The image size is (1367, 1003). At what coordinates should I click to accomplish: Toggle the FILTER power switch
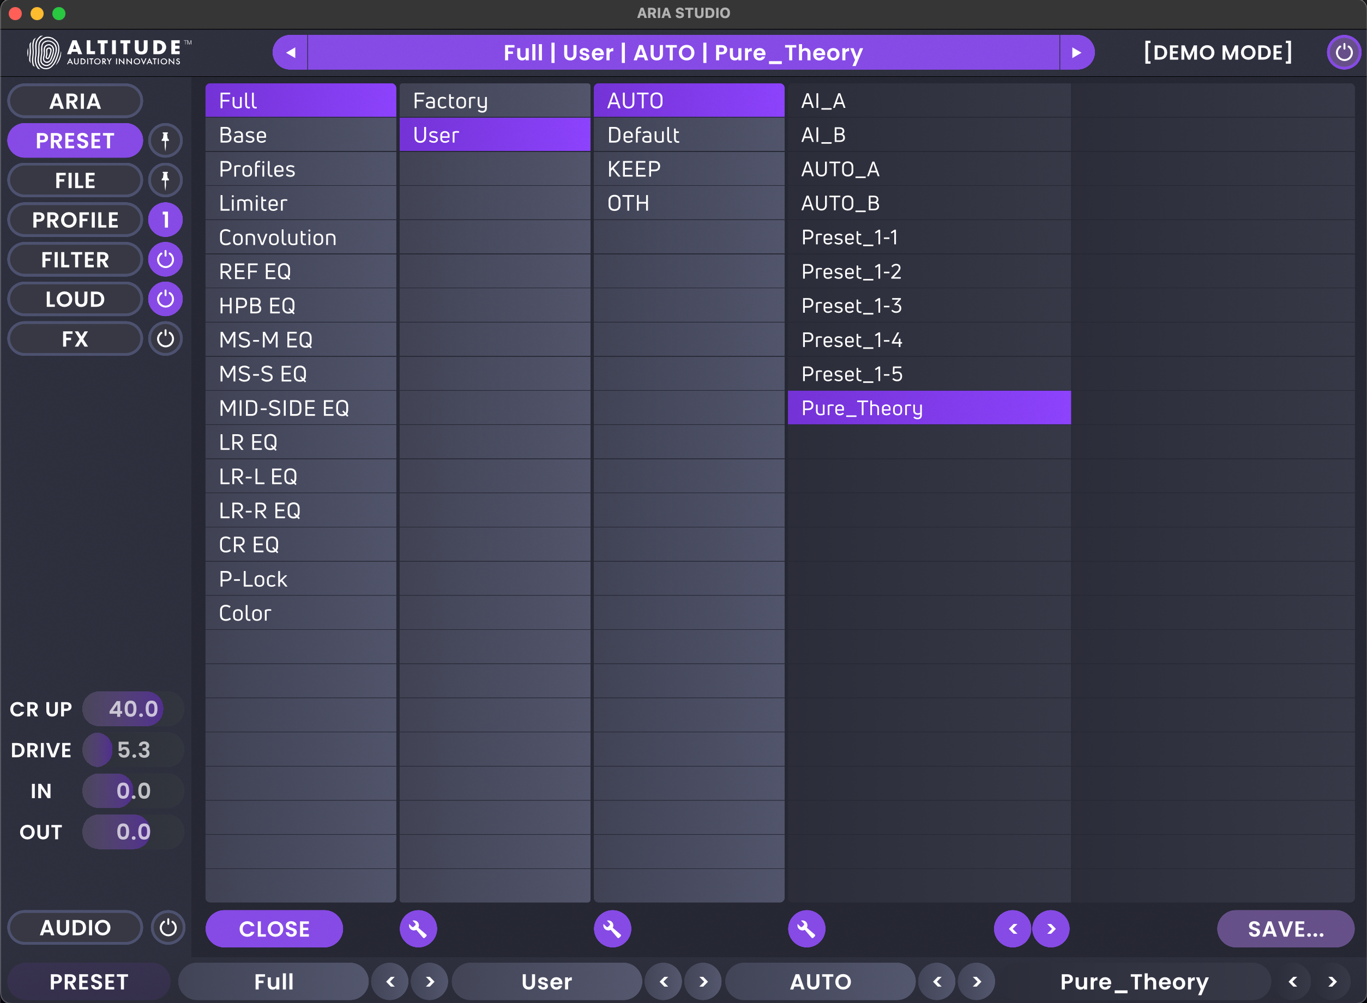tap(165, 259)
